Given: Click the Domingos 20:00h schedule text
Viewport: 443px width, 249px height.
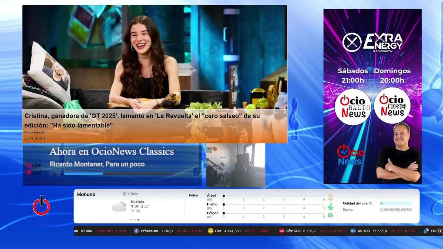Looking at the screenshot, I should 392,75.
